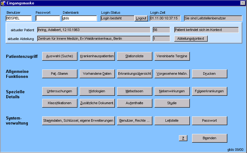
Task: Open Stammdaten, Schlüssel, eigene Erweiterungen
Action: pyautogui.click(x=78, y=120)
